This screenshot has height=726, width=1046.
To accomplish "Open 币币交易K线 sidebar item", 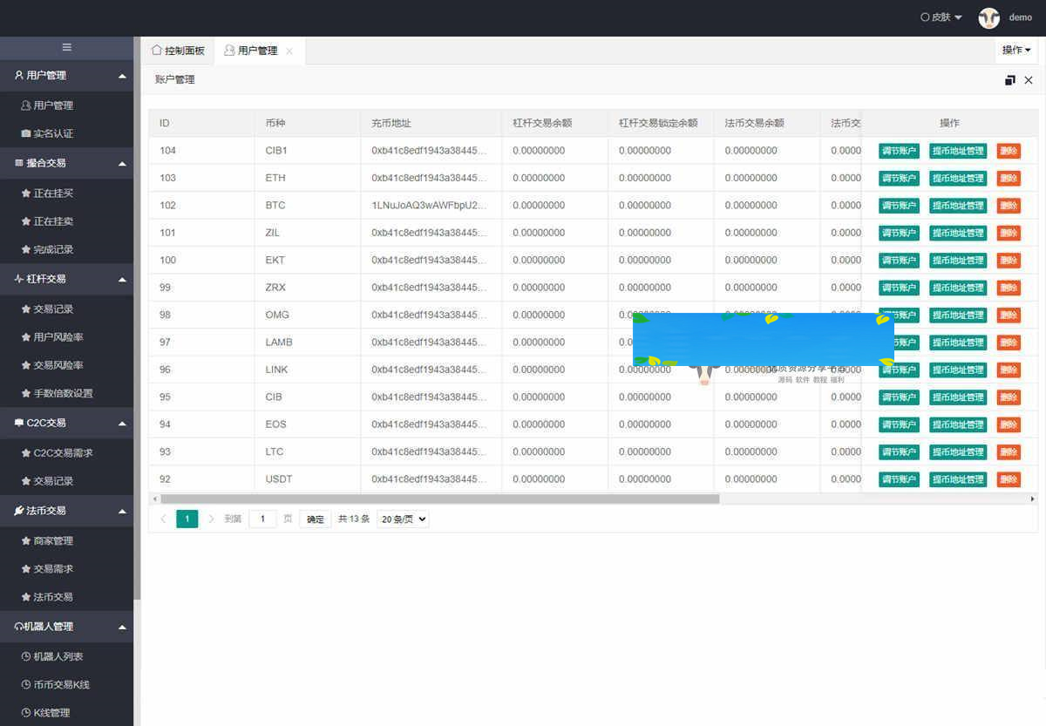I will pyautogui.click(x=61, y=684).
